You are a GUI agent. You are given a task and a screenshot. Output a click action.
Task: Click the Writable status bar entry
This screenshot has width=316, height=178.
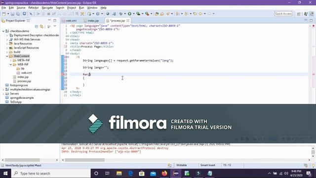[181, 165]
